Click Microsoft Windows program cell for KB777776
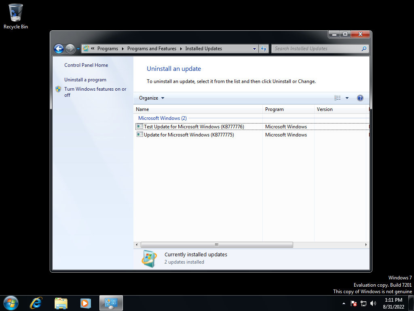 tap(286, 127)
